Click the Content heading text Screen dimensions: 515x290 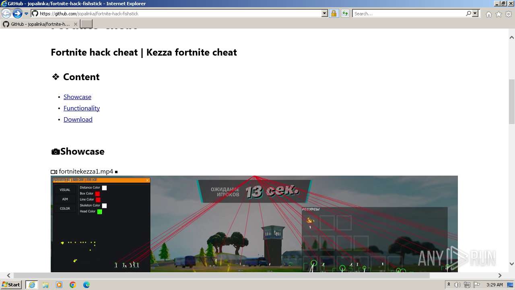(x=81, y=77)
